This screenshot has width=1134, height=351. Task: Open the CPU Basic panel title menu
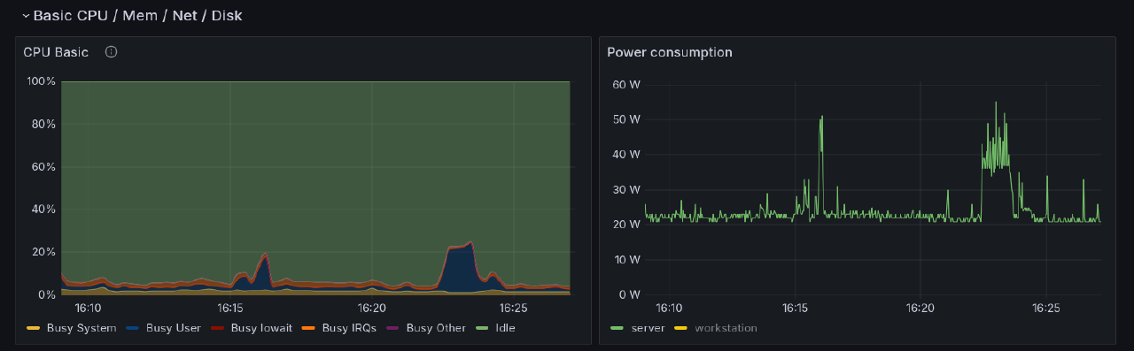56,52
